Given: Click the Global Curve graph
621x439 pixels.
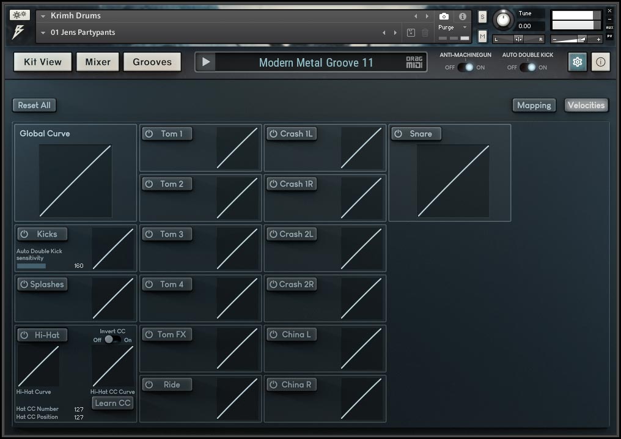Looking at the screenshot, I should (x=75, y=180).
